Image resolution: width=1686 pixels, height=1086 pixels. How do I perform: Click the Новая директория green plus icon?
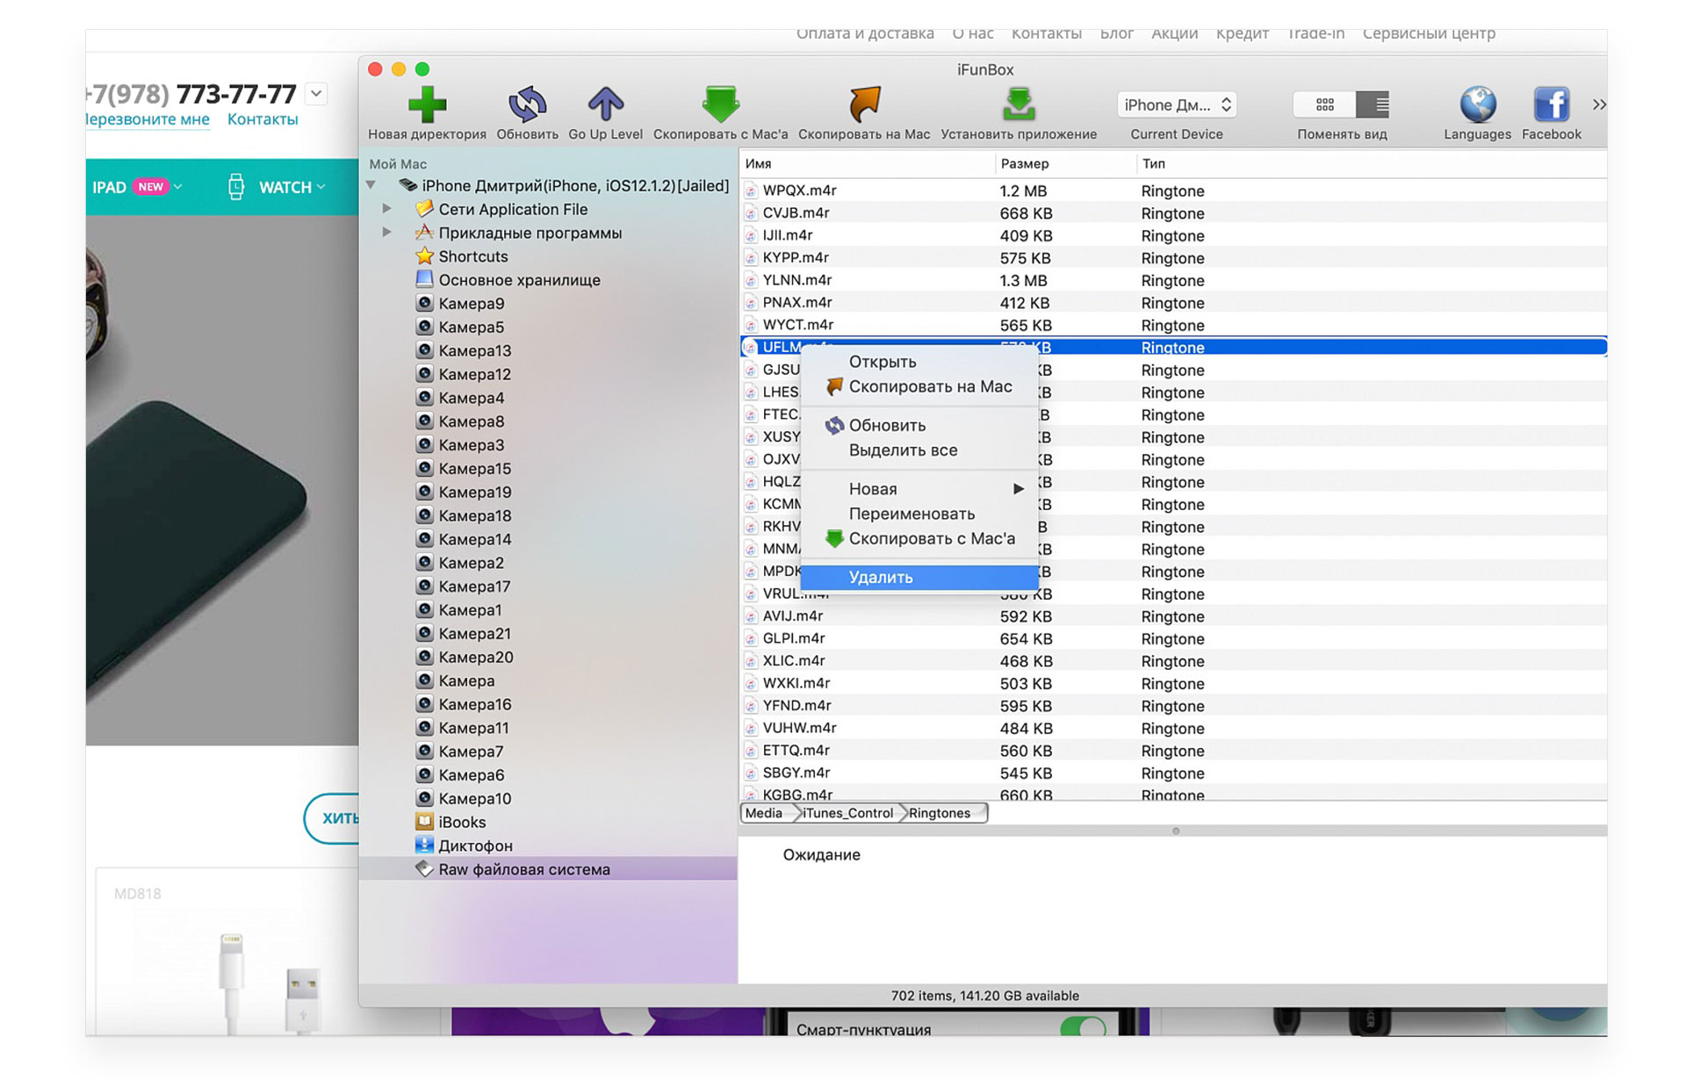[427, 104]
